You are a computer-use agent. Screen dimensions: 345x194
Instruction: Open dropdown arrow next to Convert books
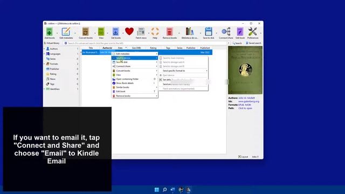coord(95,33)
